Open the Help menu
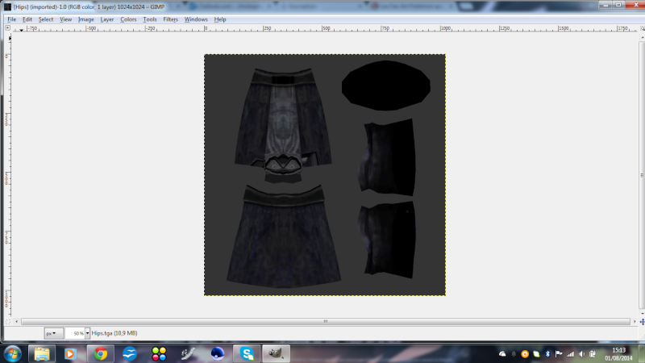Viewport: 645px width, 363px height. tap(220, 19)
